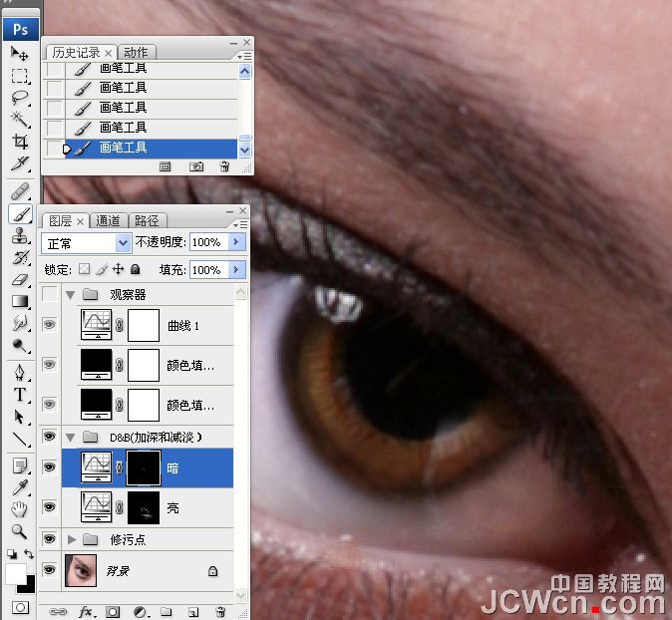This screenshot has width=672, height=620.
Task: Show the 观察器 group via its visibility box
Action: point(50,294)
